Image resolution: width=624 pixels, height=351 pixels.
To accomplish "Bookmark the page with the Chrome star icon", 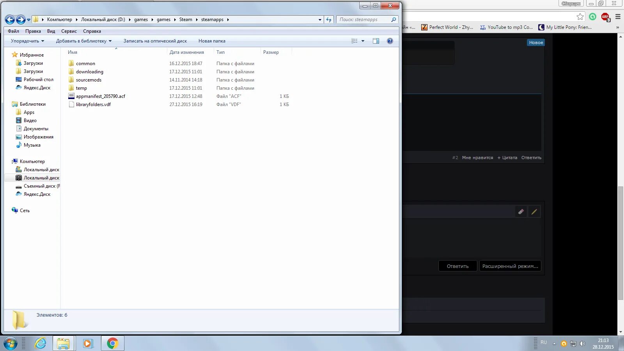I will (580, 16).
